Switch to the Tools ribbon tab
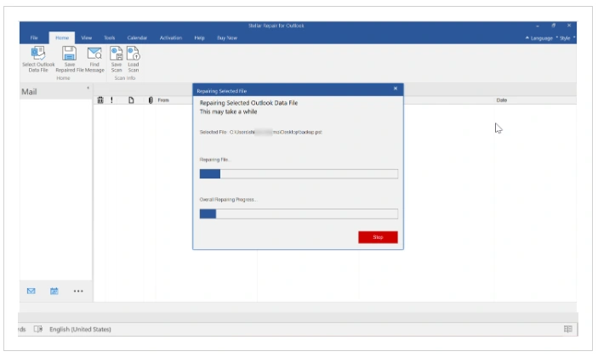 coord(109,37)
